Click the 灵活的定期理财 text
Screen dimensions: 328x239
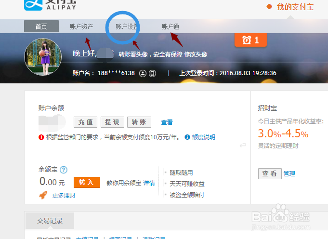[278, 146]
